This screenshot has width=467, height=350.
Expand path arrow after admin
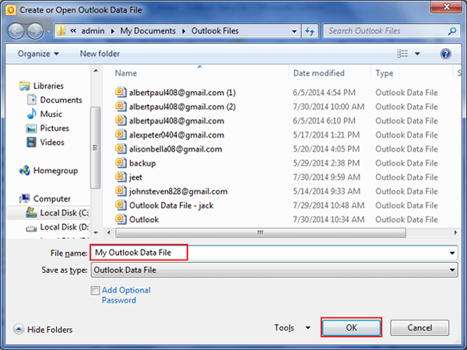tap(112, 31)
